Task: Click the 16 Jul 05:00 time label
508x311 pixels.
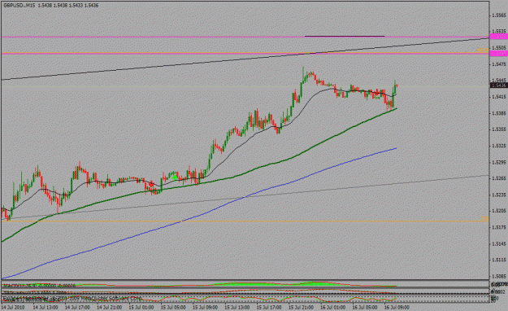Action: pos(365,307)
